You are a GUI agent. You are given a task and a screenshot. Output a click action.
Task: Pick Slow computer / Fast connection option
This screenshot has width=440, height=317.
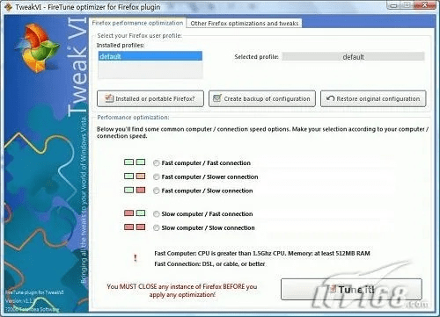(157, 214)
